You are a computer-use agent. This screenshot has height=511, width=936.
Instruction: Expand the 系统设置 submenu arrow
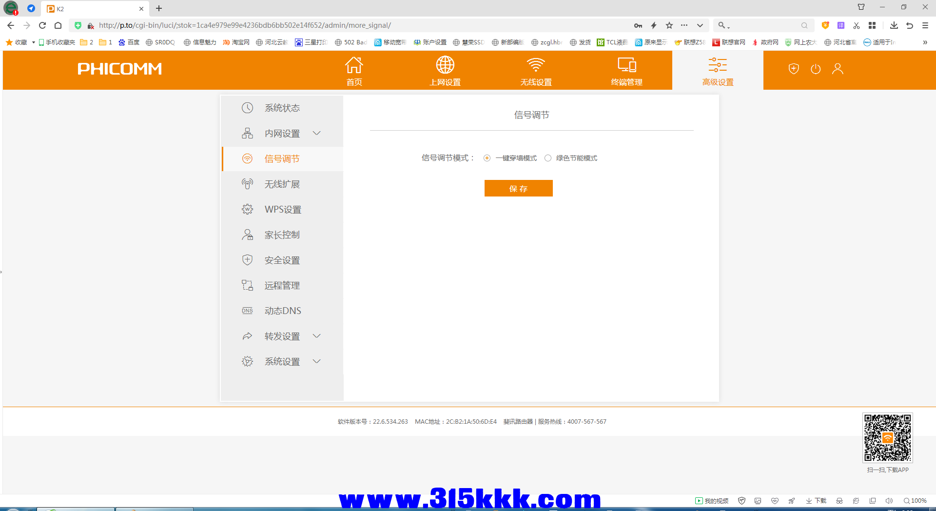(317, 361)
